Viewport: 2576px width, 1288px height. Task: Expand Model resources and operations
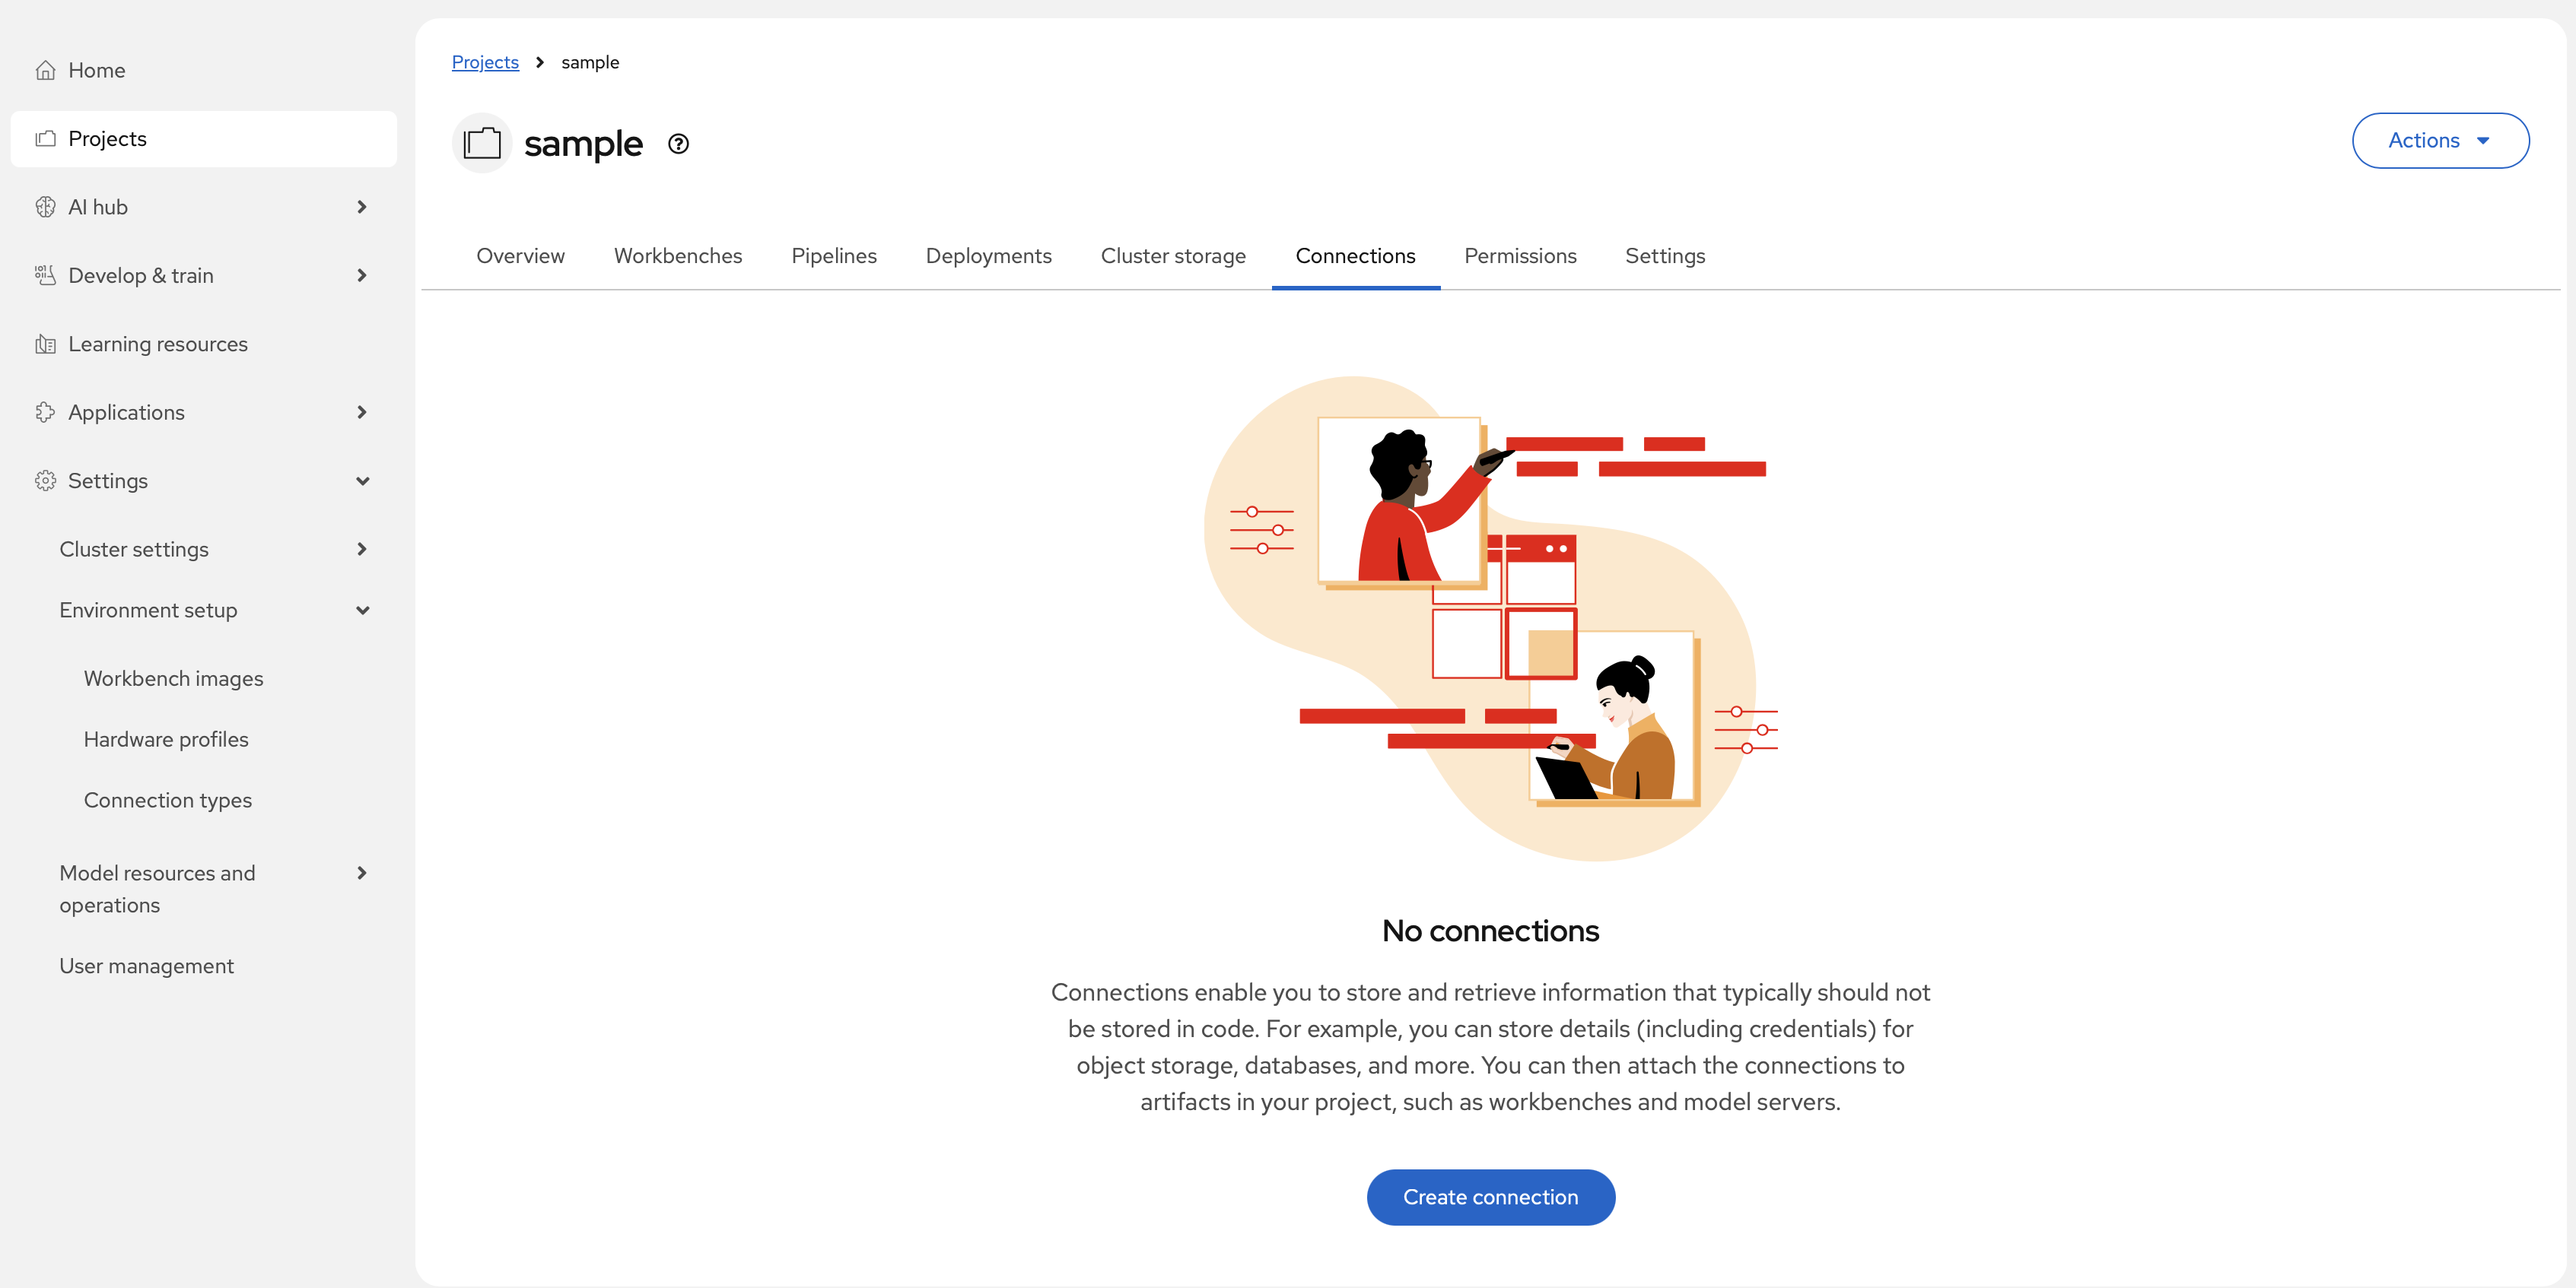(362, 874)
